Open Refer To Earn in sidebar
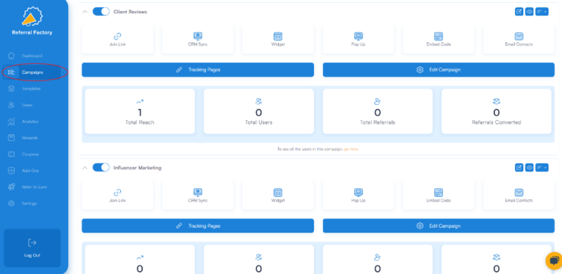Image resolution: width=562 pixels, height=274 pixels. (x=28, y=187)
